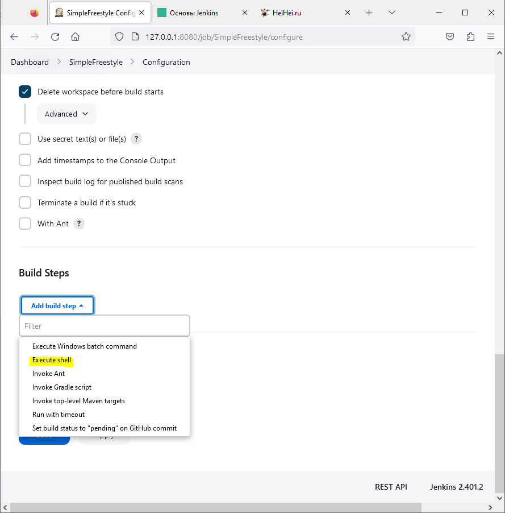Enable Terminate a build if it's stuck
505x513 pixels.
[25, 202]
